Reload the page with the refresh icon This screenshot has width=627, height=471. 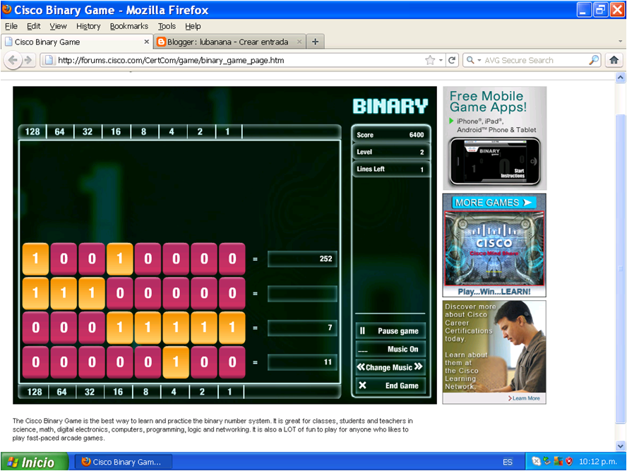pyautogui.click(x=452, y=60)
